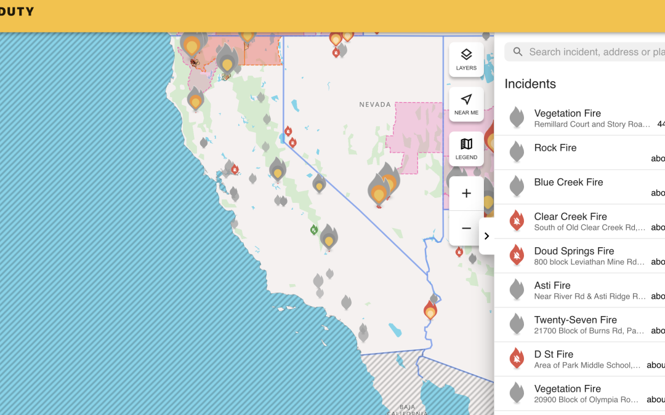Zoom in with the plus button
The image size is (665, 415).
(x=466, y=194)
